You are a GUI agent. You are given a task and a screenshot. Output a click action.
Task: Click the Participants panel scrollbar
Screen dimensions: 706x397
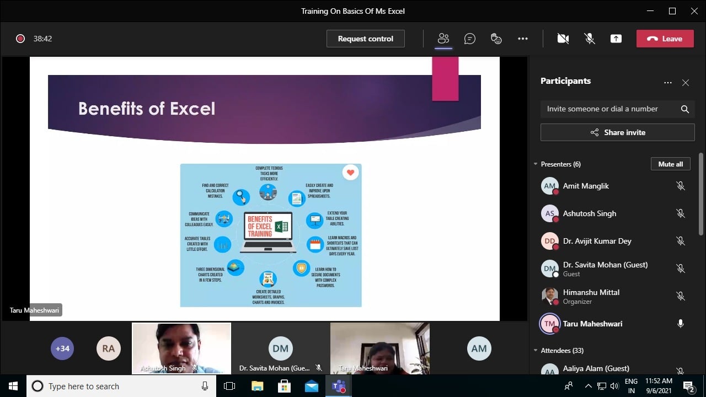pos(701,193)
